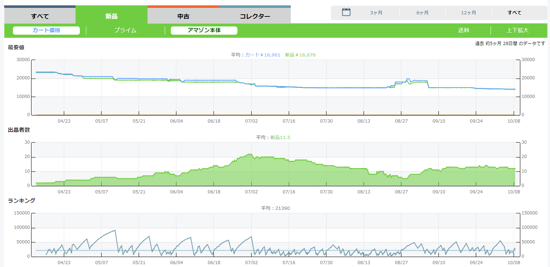
Task: Click the calendar icon beside period options
Action: point(346,13)
